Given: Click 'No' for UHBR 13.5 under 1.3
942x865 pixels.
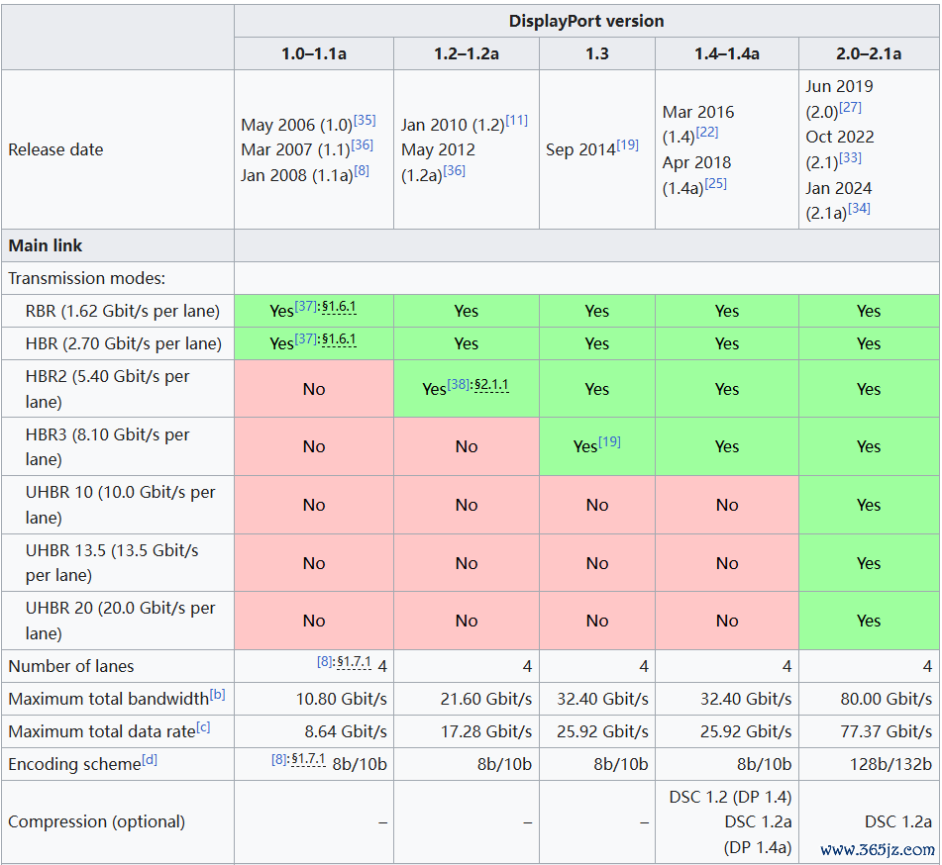Looking at the screenshot, I should [597, 563].
